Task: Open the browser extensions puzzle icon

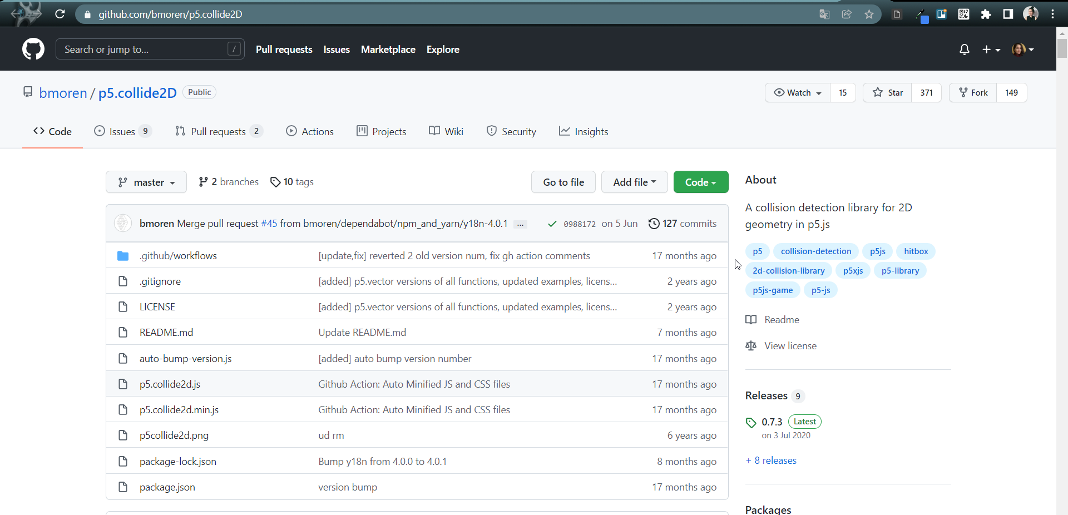Action: click(986, 14)
